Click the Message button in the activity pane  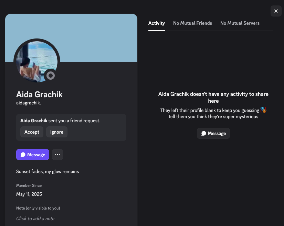tap(213, 133)
